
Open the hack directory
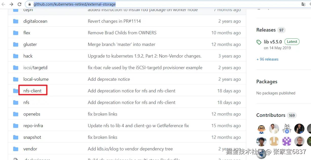[28, 56]
